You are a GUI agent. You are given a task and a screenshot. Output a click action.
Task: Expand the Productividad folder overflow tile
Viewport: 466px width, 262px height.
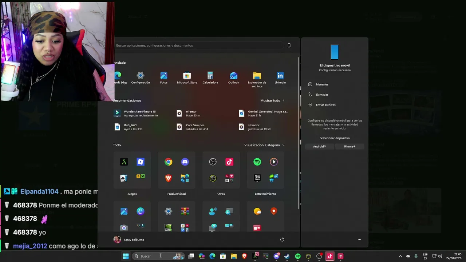(185, 178)
